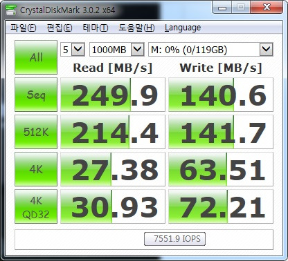
Task: Start the 512K benchmark test
Action: 36,132
